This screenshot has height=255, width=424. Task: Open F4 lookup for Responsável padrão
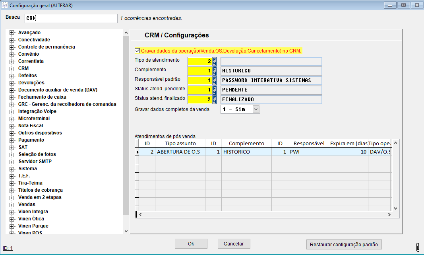(215, 80)
